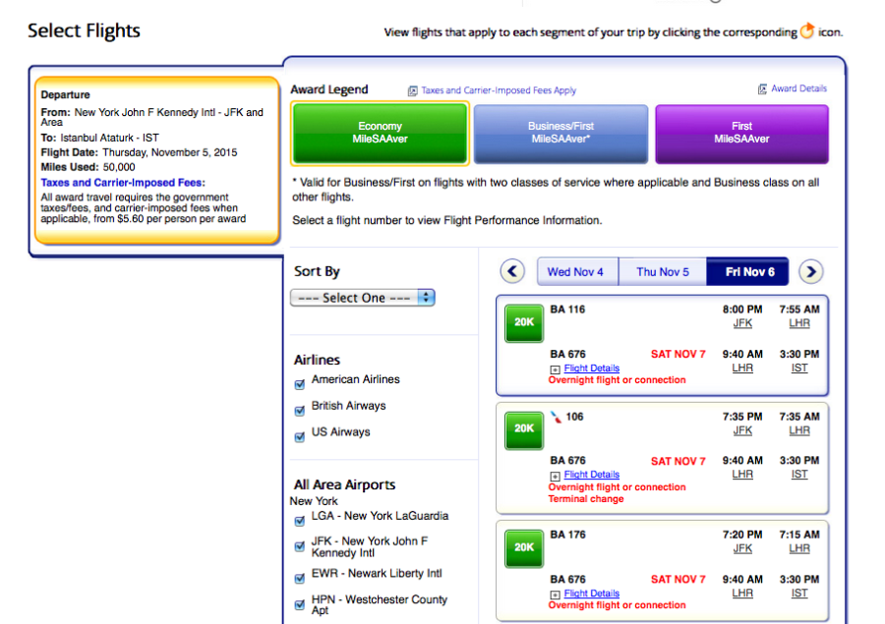885x624 pixels.
Task: Click the previous dates arrow icon
Action: coord(512,272)
